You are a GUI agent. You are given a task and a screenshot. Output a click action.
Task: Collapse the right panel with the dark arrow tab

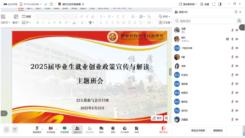point(242,28)
